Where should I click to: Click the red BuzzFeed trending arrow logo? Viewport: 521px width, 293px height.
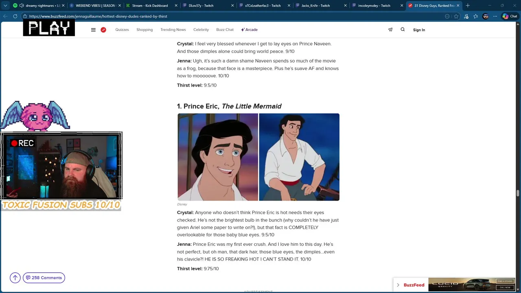point(103,30)
